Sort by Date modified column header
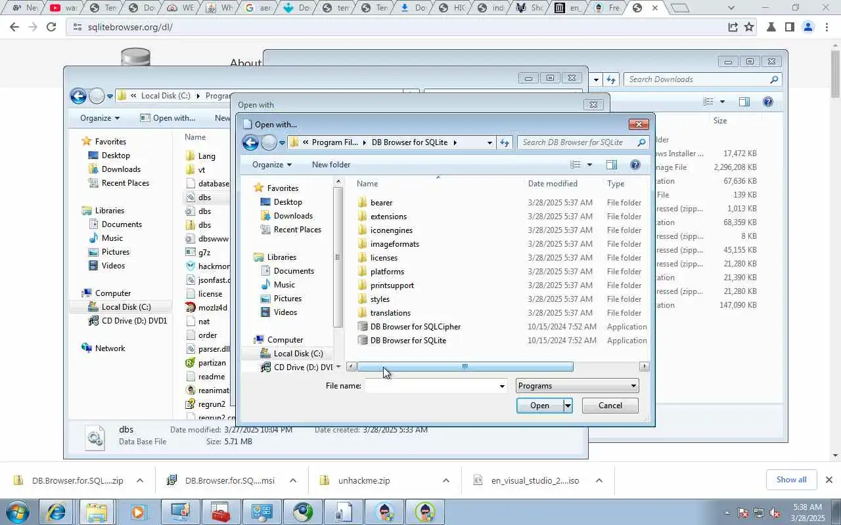This screenshot has height=525, width=841. tap(553, 184)
